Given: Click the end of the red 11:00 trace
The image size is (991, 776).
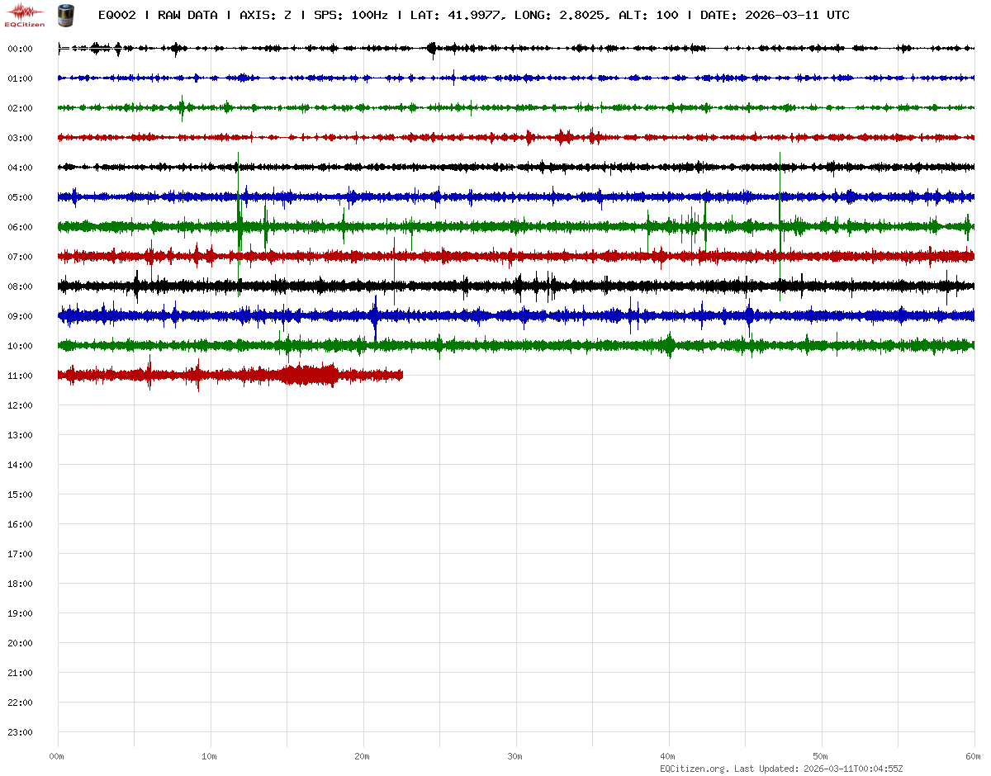Looking at the screenshot, I should click(x=401, y=376).
